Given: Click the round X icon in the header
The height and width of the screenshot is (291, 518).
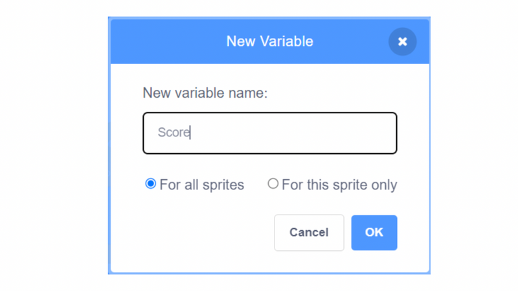Looking at the screenshot, I should click(x=402, y=41).
